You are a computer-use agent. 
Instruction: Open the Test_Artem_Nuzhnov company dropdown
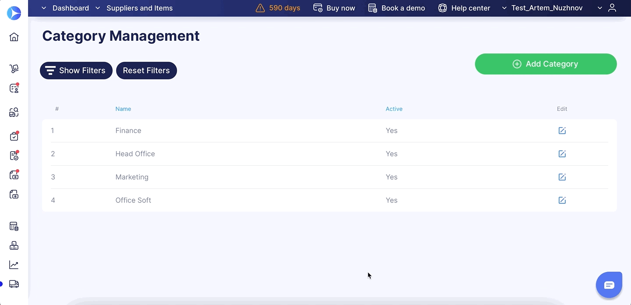pos(542,8)
